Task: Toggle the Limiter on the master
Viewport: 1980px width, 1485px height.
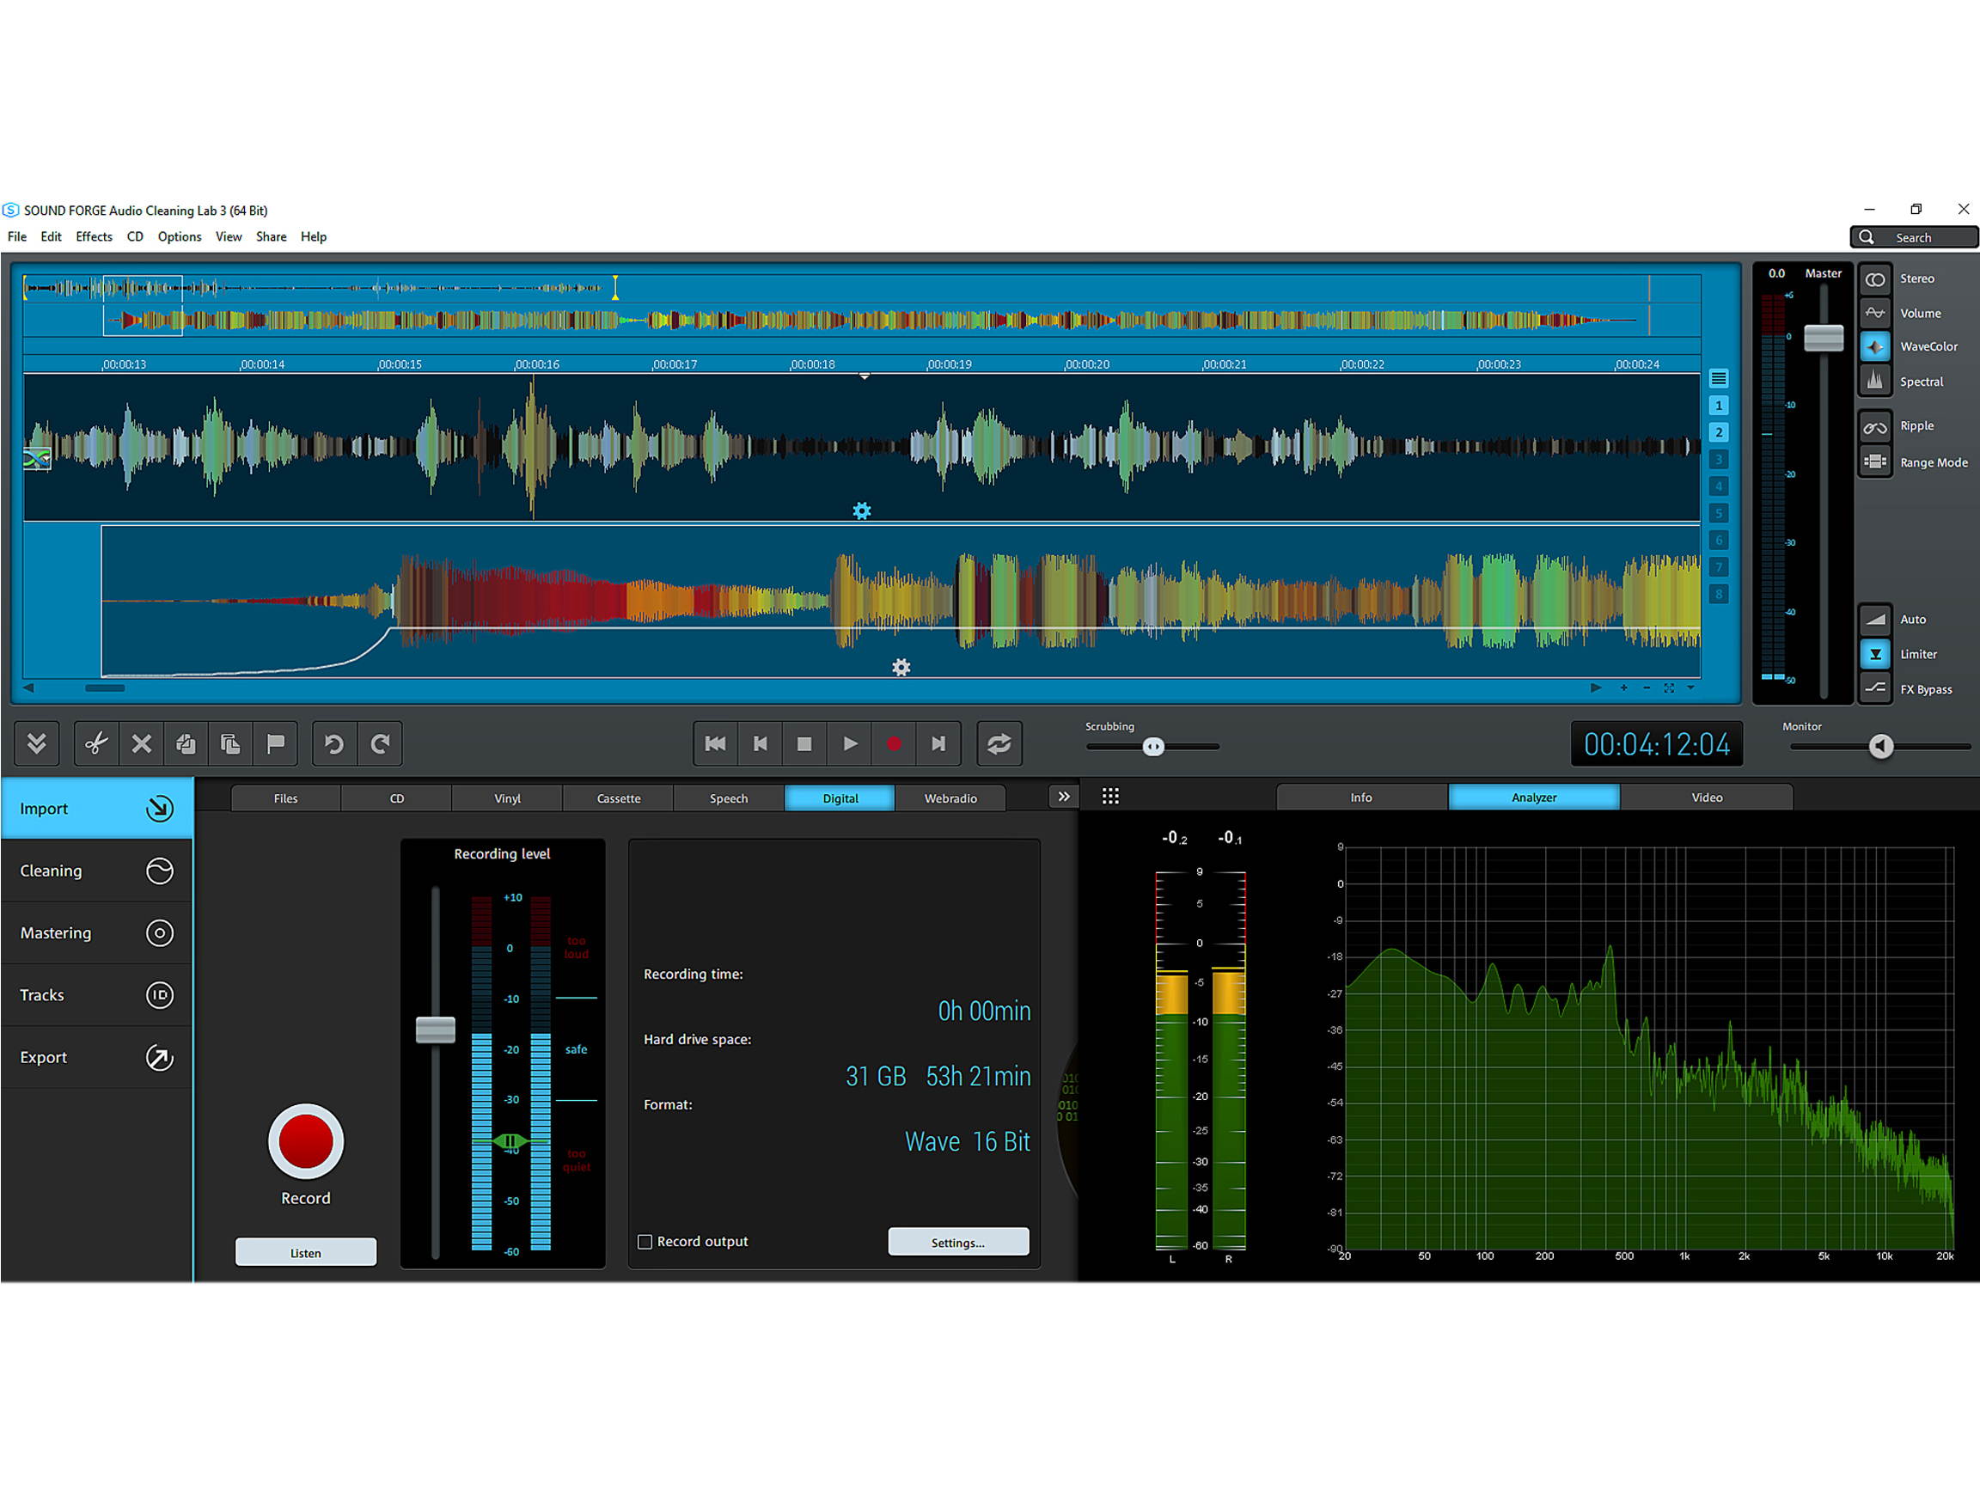Action: [1876, 653]
